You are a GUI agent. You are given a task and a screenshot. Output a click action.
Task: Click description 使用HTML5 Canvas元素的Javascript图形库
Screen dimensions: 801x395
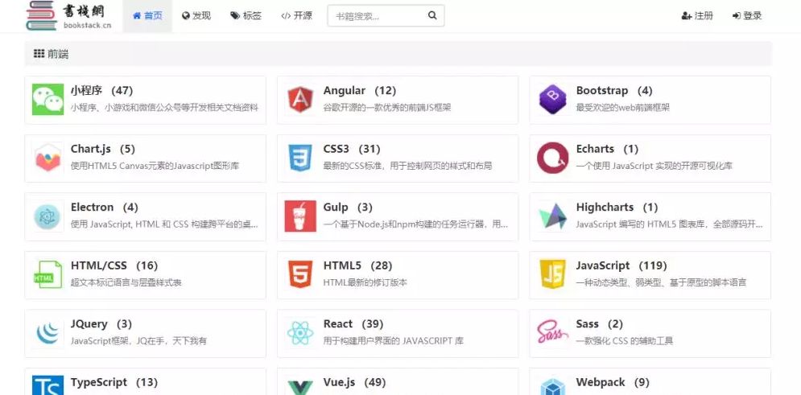(x=155, y=166)
